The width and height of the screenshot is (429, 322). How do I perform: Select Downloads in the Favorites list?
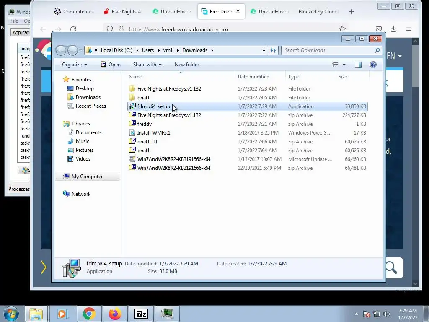(x=88, y=97)
